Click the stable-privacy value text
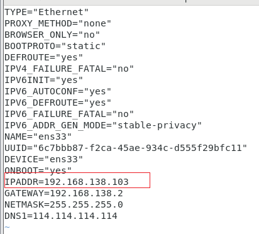259x234 pixels. 157,125
